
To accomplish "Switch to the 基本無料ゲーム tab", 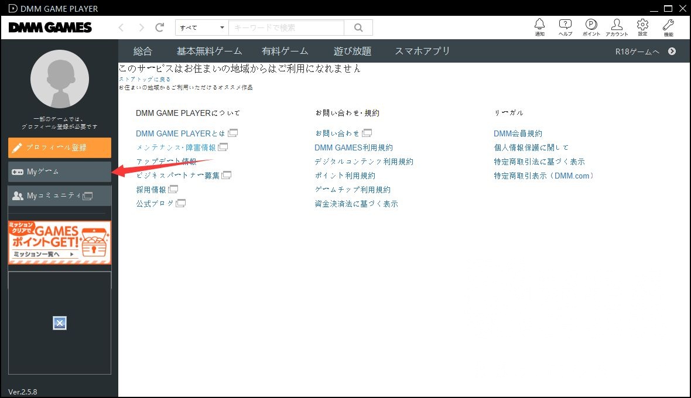I will tap(208, 51).
